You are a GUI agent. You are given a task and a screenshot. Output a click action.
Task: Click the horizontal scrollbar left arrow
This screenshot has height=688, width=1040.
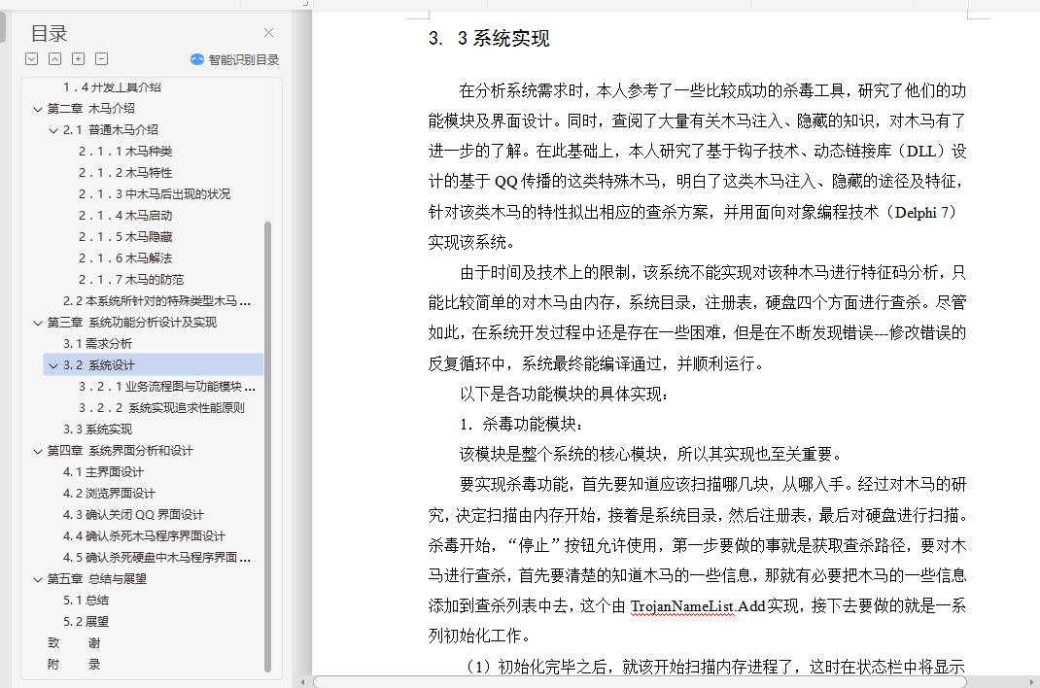tap(303, 681)
